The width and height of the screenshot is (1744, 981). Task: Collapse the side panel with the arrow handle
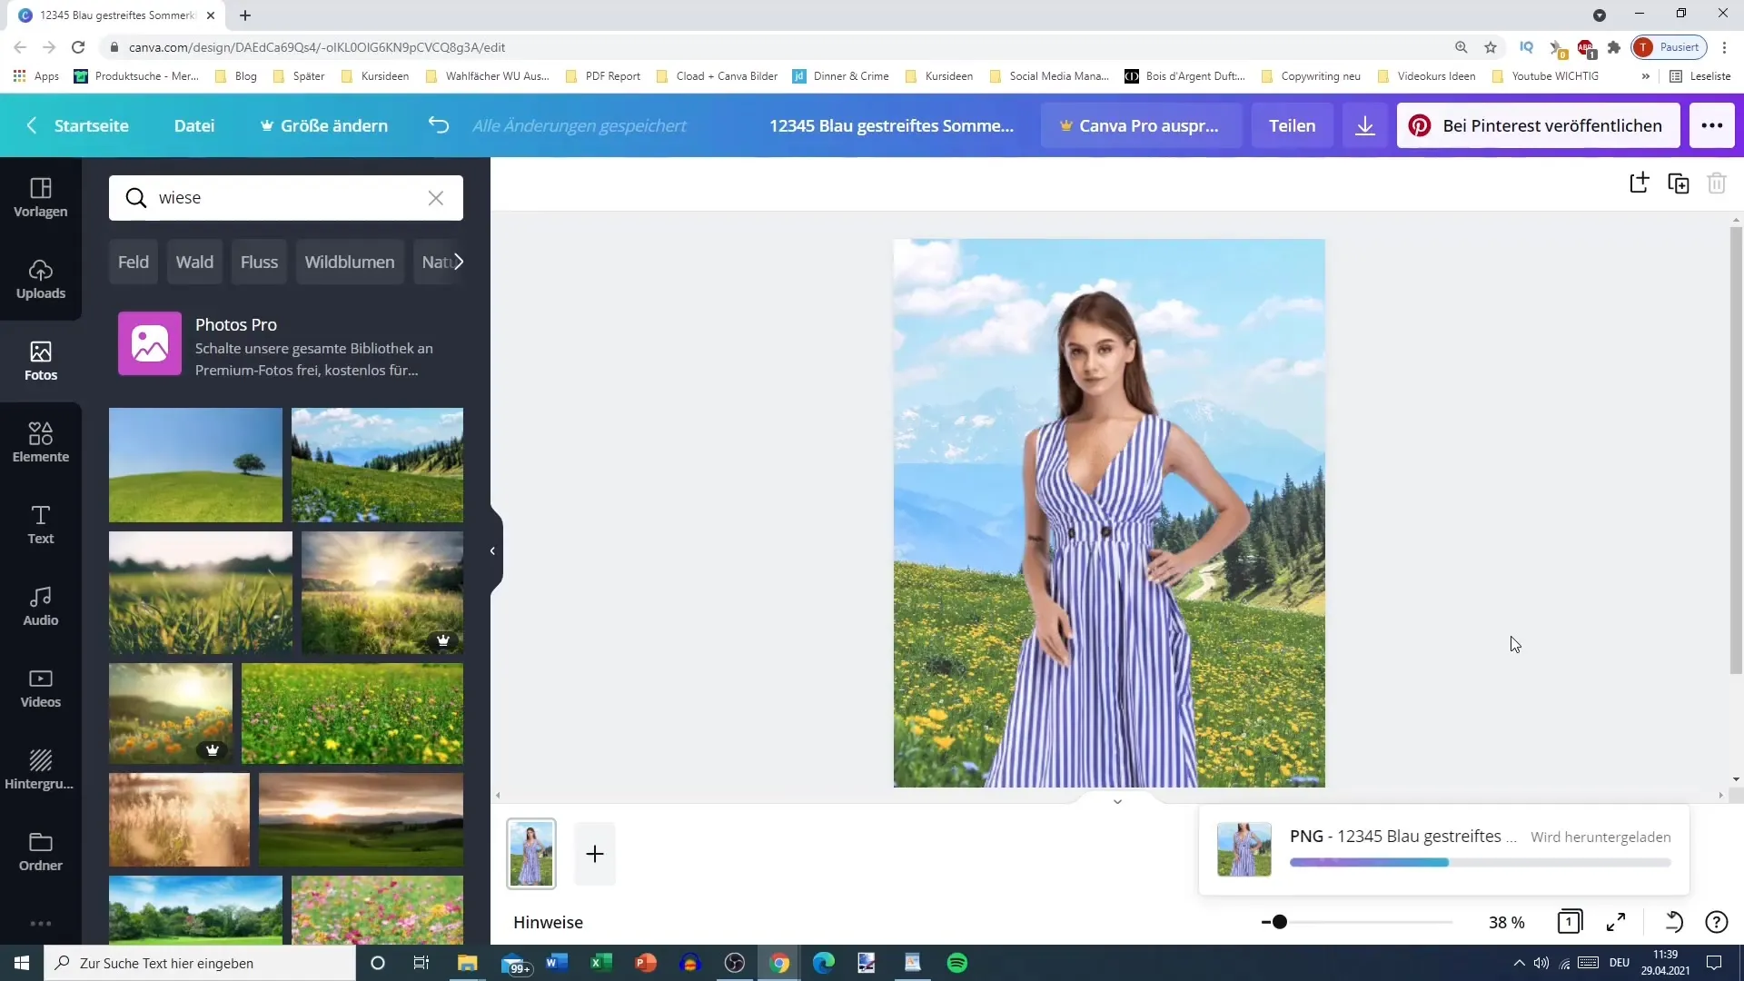click(492, 550)
